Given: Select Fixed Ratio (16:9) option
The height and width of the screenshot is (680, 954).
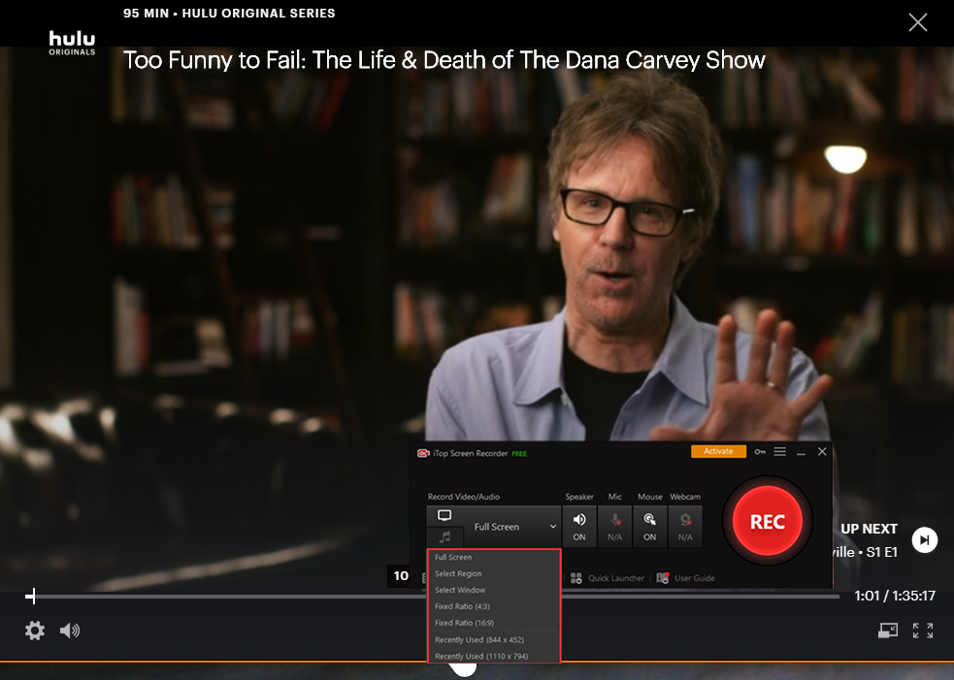Looking at the screenshot, I should [464, 623].
